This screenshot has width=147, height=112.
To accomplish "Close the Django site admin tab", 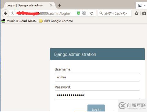I will point(51,5).
